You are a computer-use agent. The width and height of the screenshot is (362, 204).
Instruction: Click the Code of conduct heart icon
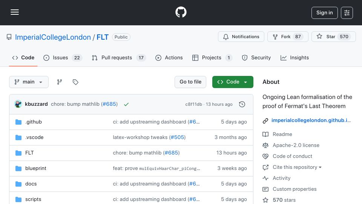265,156
